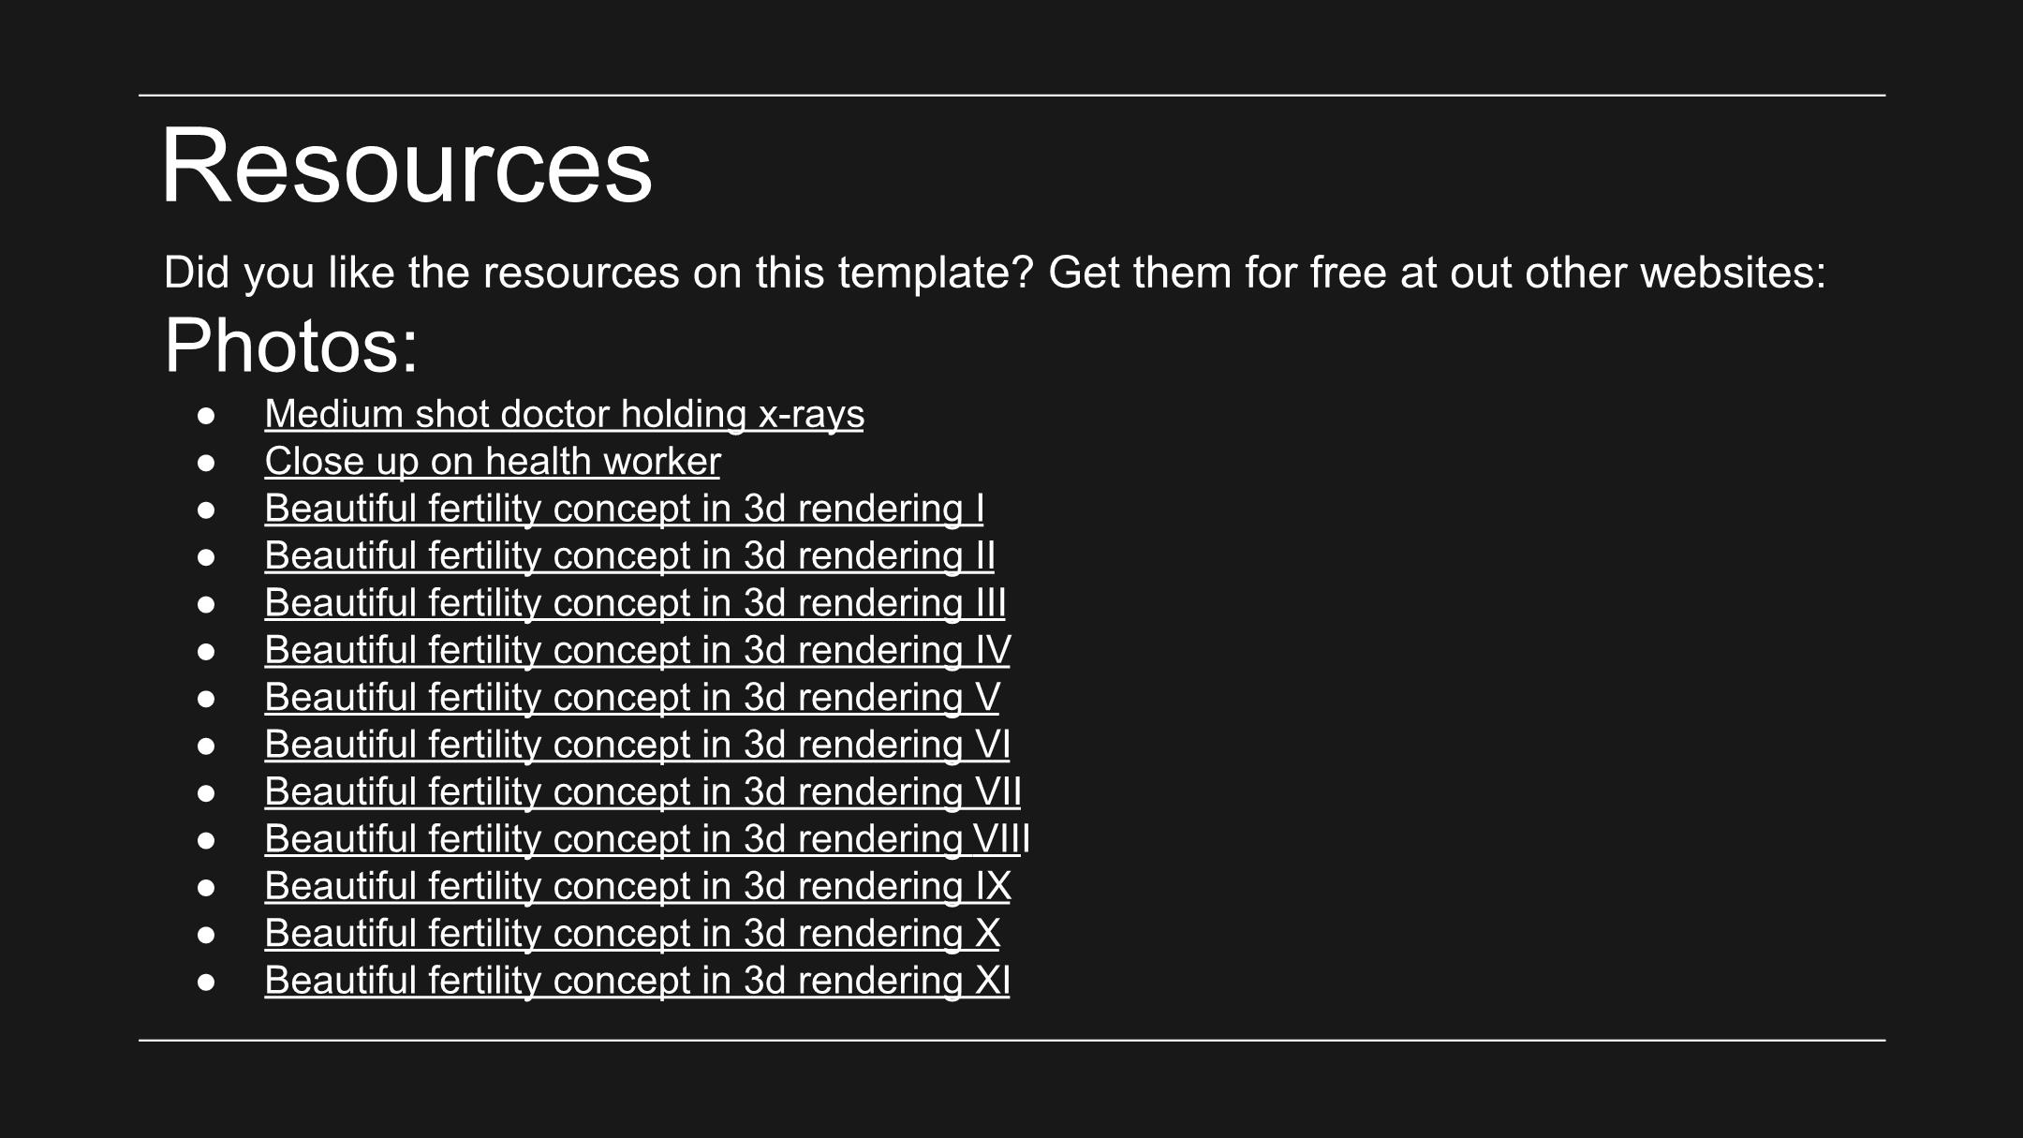Follow the fertility concept 3d rendering II link
This screenshot has width=2023, height=1138.
coord(629,555)
